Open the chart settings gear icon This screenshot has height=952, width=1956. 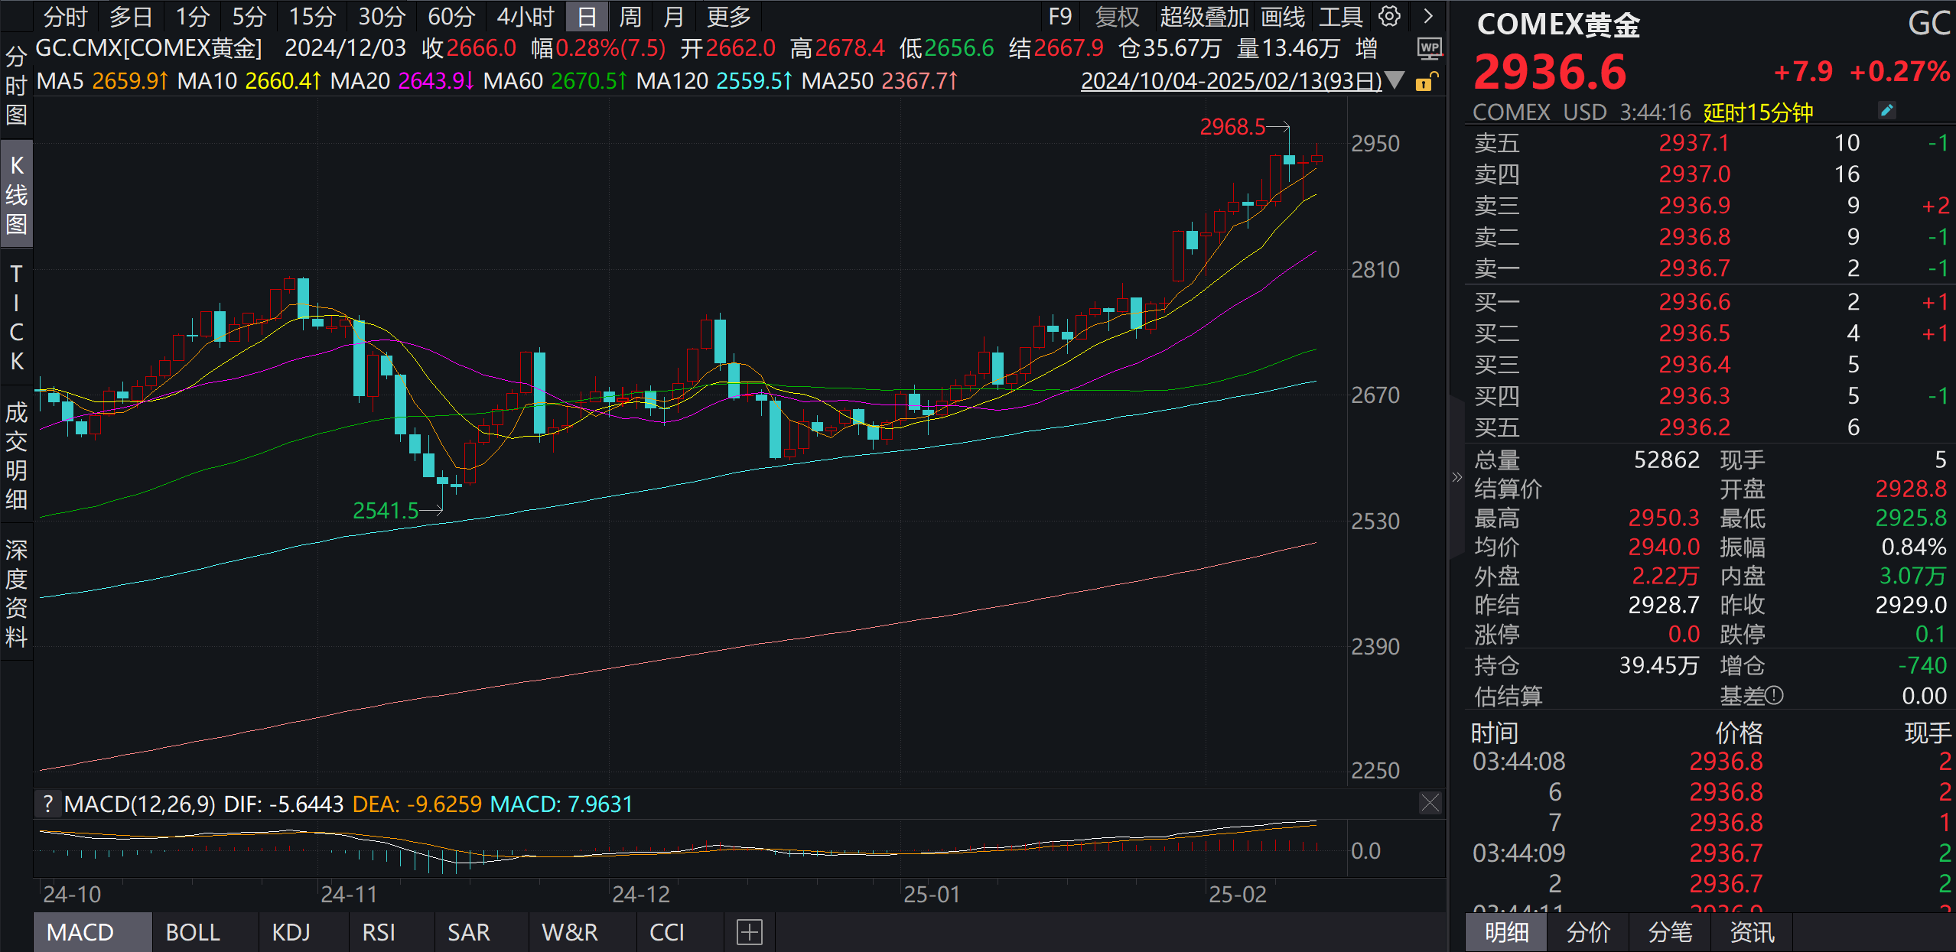point(1390,16)
